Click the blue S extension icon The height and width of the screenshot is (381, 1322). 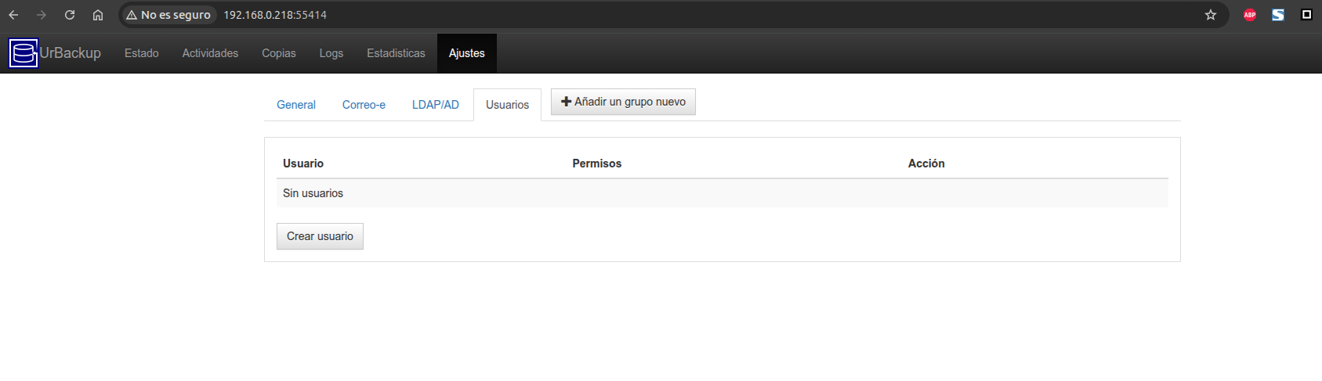(x=1278, y=15)
